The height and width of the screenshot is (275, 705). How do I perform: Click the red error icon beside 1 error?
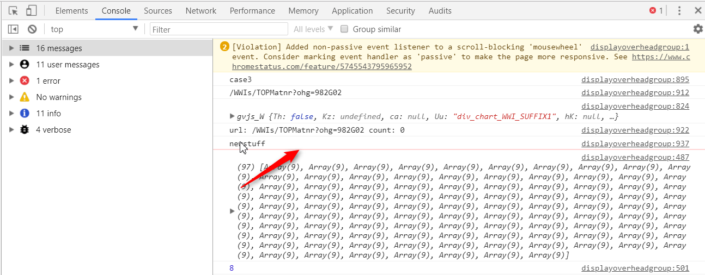(25, 81)
